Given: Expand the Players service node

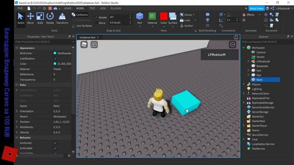Looking at the screenshot, I should point(243,84).
